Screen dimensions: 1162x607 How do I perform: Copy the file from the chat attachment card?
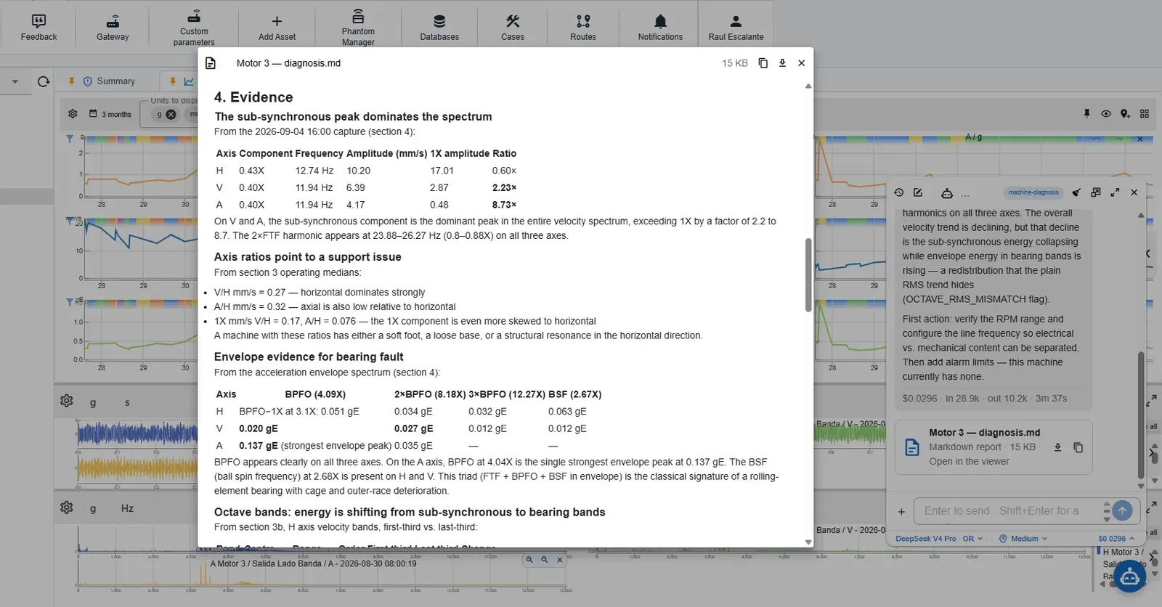[x=1078, y=447]
